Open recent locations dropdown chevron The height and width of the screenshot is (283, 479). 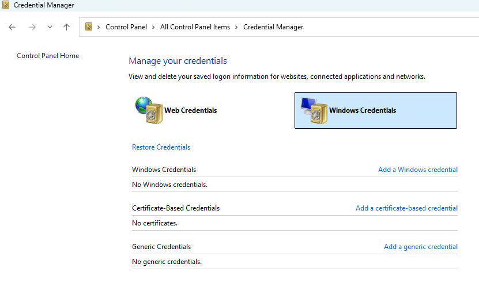click(50, 27)
